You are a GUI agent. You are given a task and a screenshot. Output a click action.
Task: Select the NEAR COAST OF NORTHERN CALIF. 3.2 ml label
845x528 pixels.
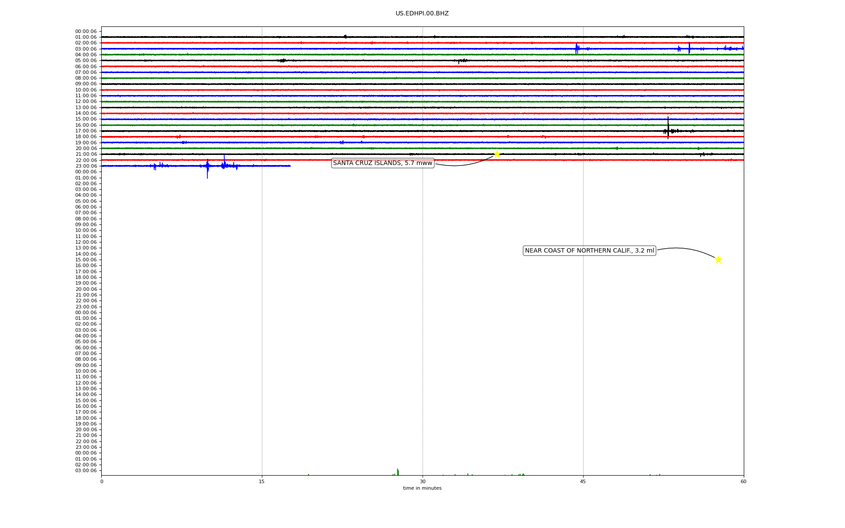(589, 251)
